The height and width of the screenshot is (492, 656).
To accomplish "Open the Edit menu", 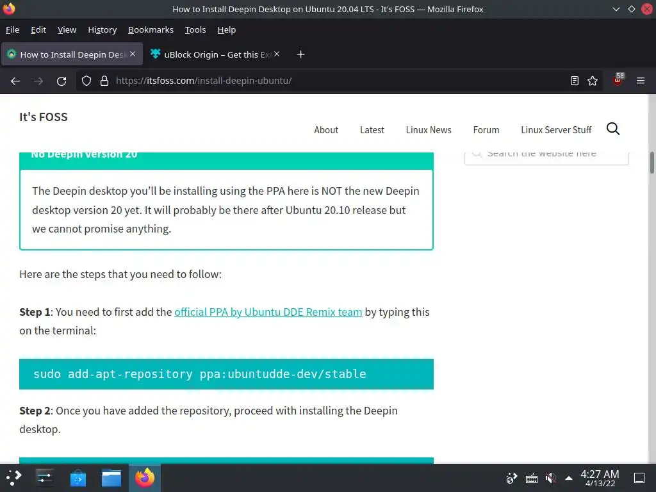I will (38, 29).
